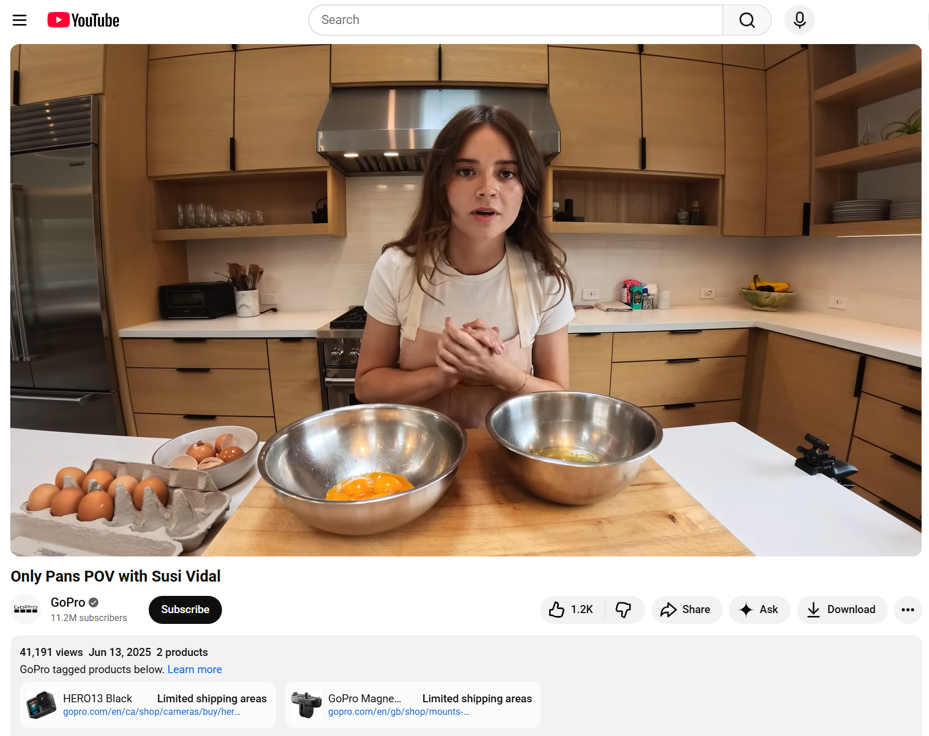The width and height of the screenshot is (929, 736).
Task: Click GoPro's verified checkmark badge
Action: click(93, 602)
